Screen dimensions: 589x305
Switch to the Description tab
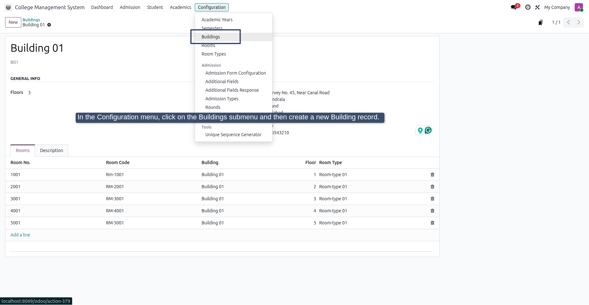(51, 150)
